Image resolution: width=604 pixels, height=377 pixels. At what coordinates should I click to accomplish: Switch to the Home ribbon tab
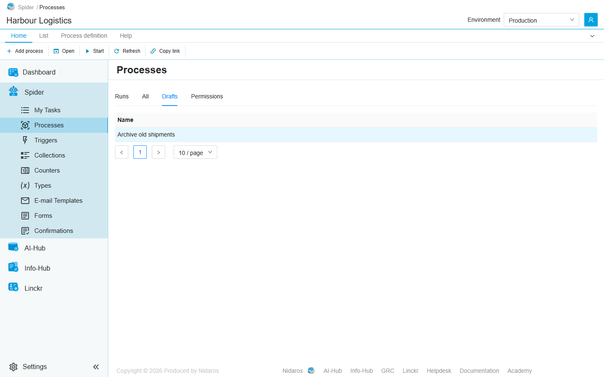[x=19, y=36]
